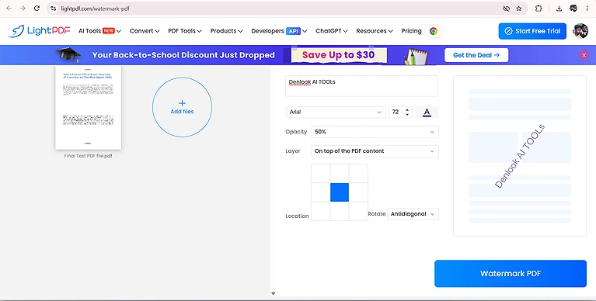
Task: Open site information icon in address bar
Action: coord(53,8)
